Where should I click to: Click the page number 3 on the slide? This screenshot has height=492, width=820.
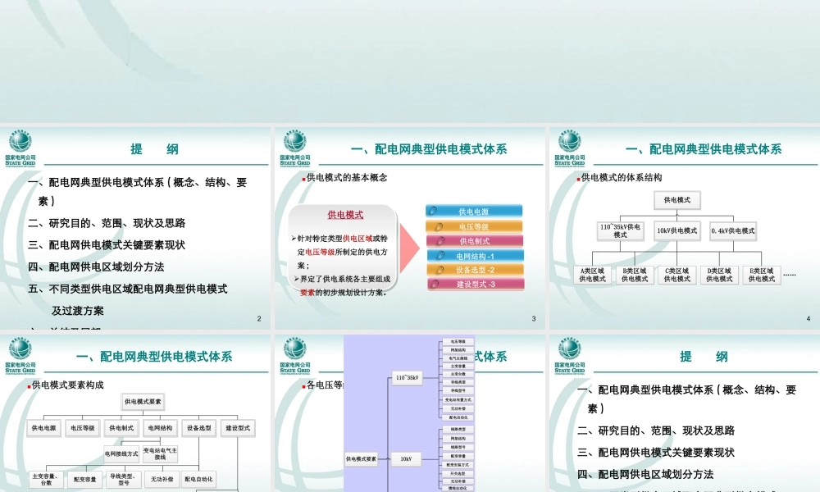pos(533,318)
